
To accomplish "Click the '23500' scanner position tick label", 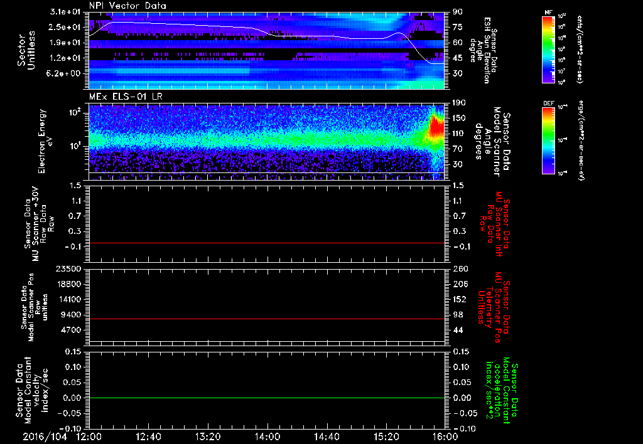I will click(68, 268).
